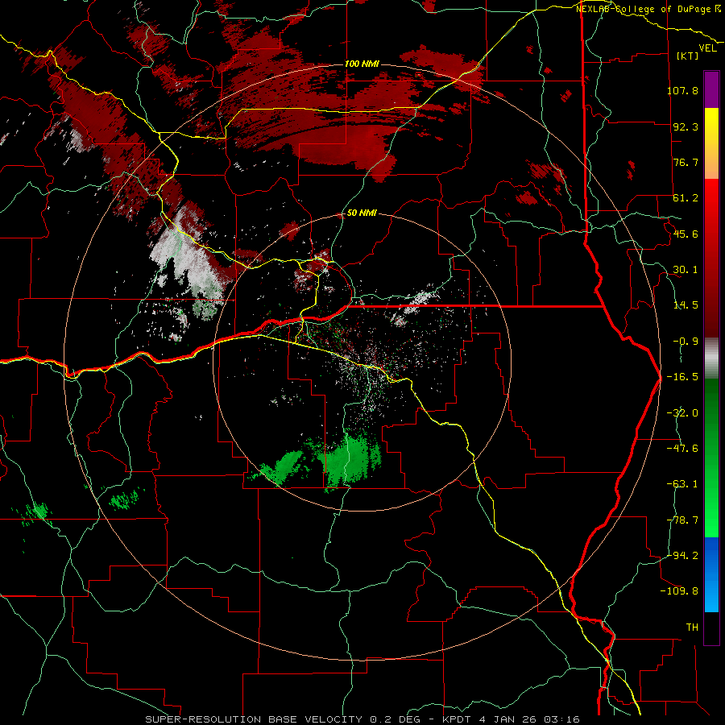Click the -16.5 value on velocity scale
Screen dimensions: 725x725
[682, 377]
